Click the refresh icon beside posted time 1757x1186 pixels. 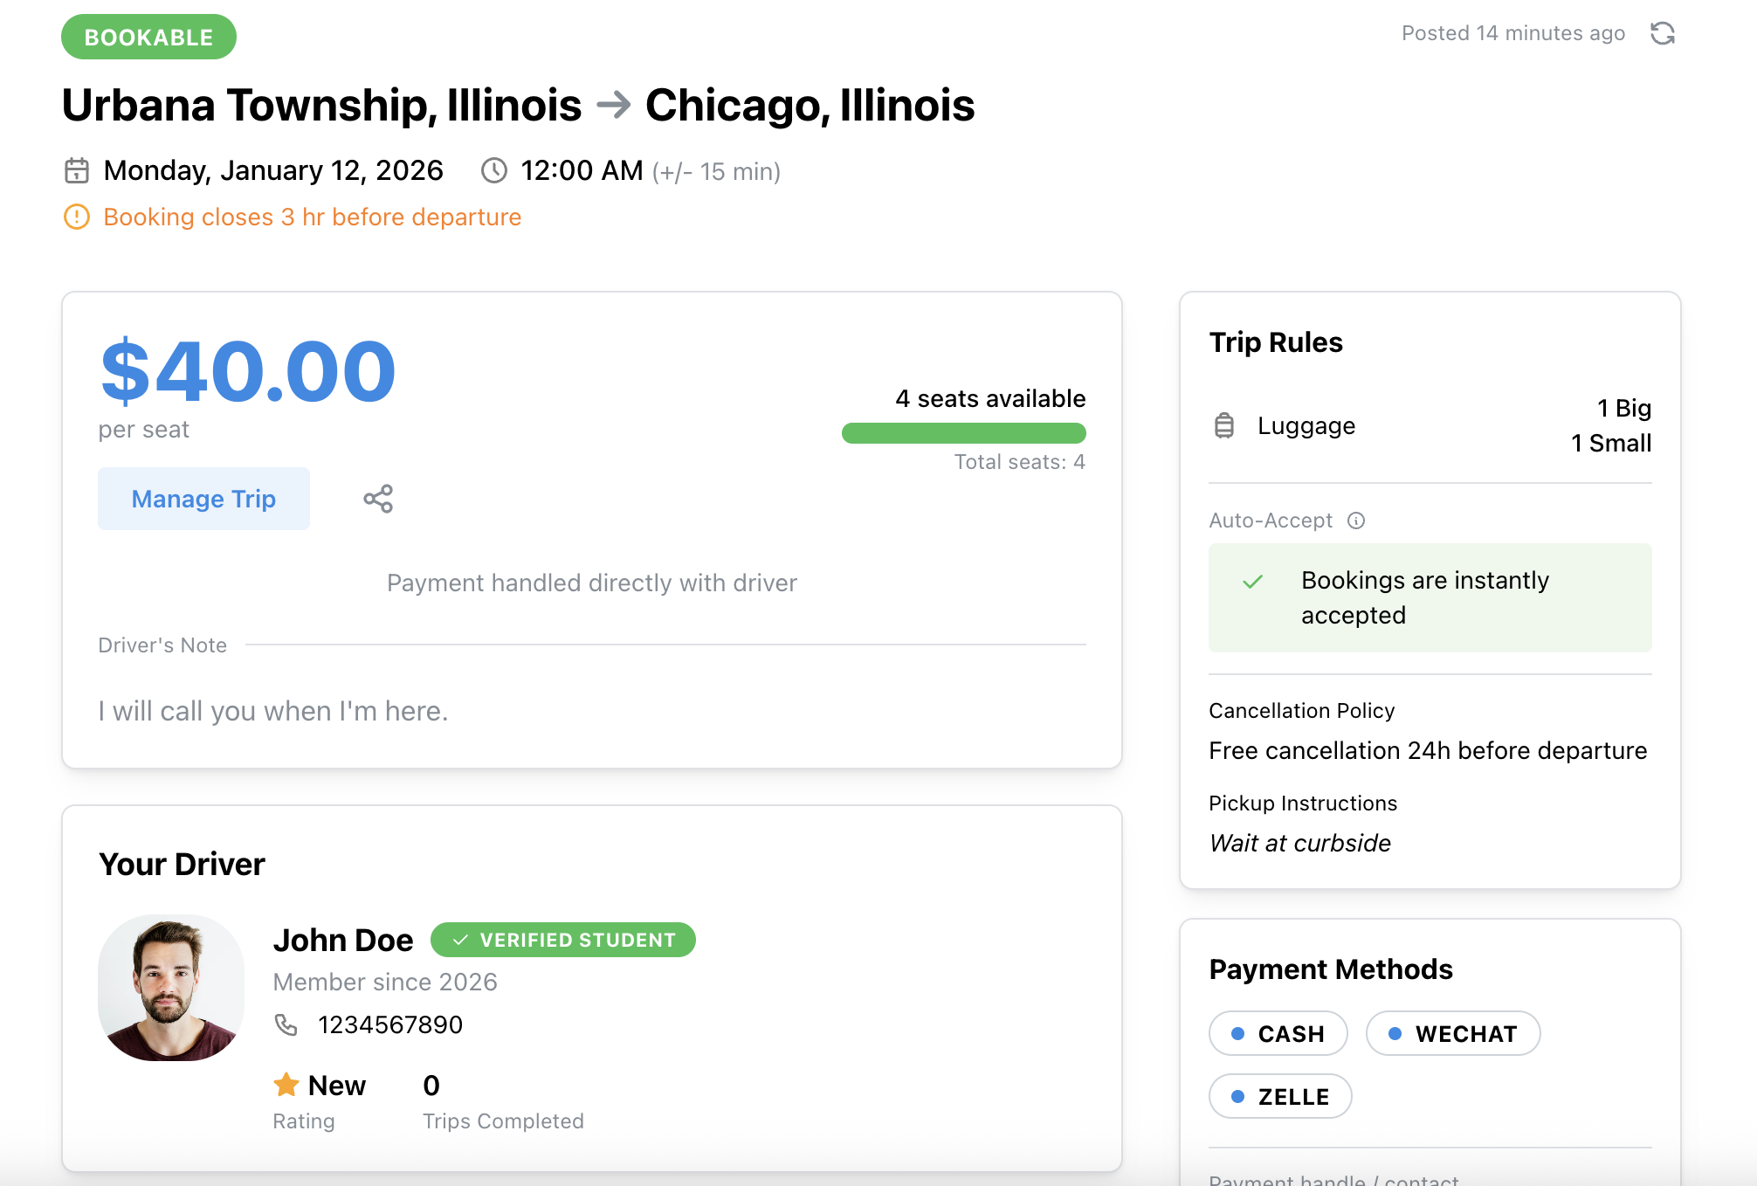point(1662,33)
